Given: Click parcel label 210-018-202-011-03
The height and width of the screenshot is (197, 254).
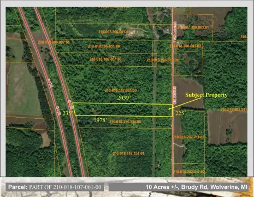Looking at the screenshot, I should click(x=188, y=137).
